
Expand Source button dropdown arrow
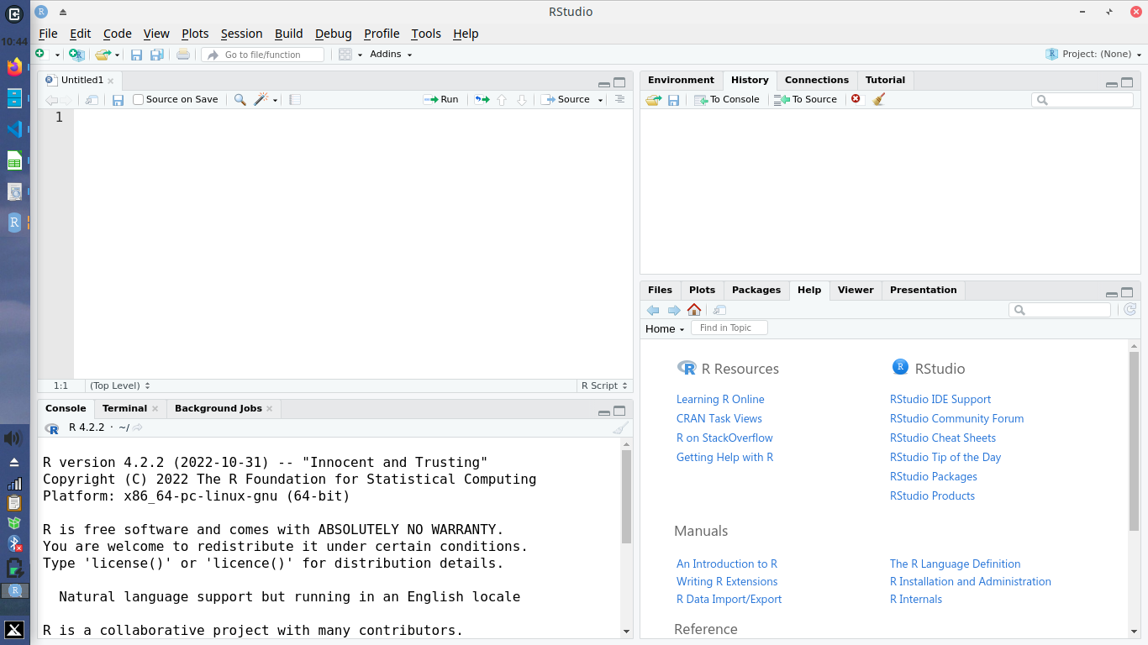(x=600, y=100)
